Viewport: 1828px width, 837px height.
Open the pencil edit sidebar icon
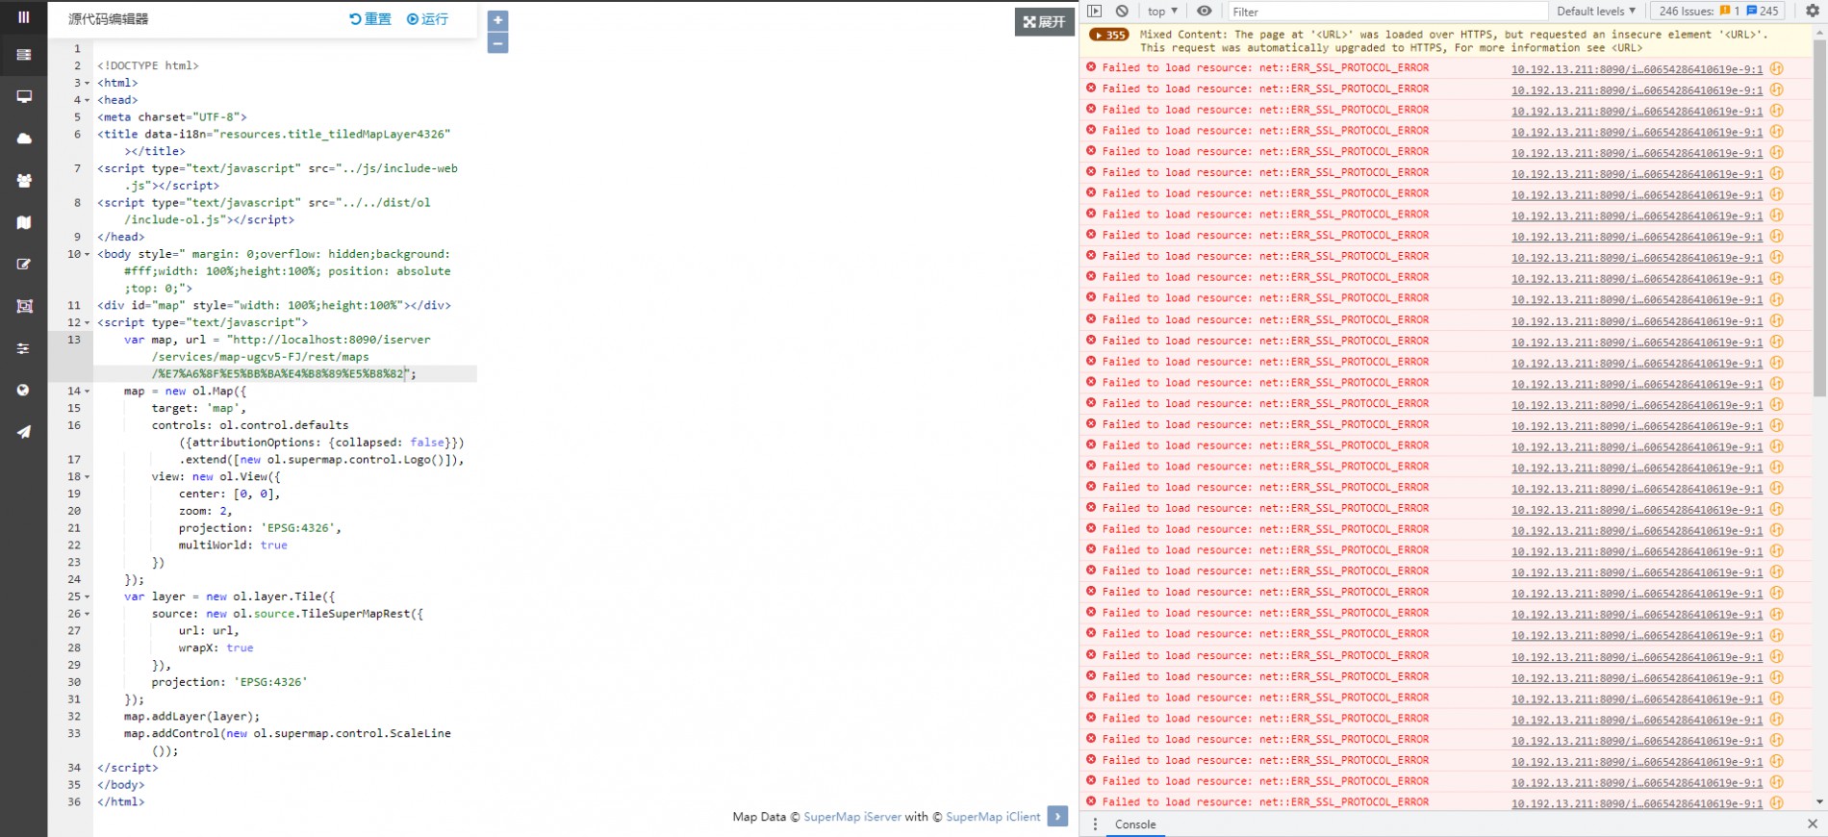(x=23, y=264)
